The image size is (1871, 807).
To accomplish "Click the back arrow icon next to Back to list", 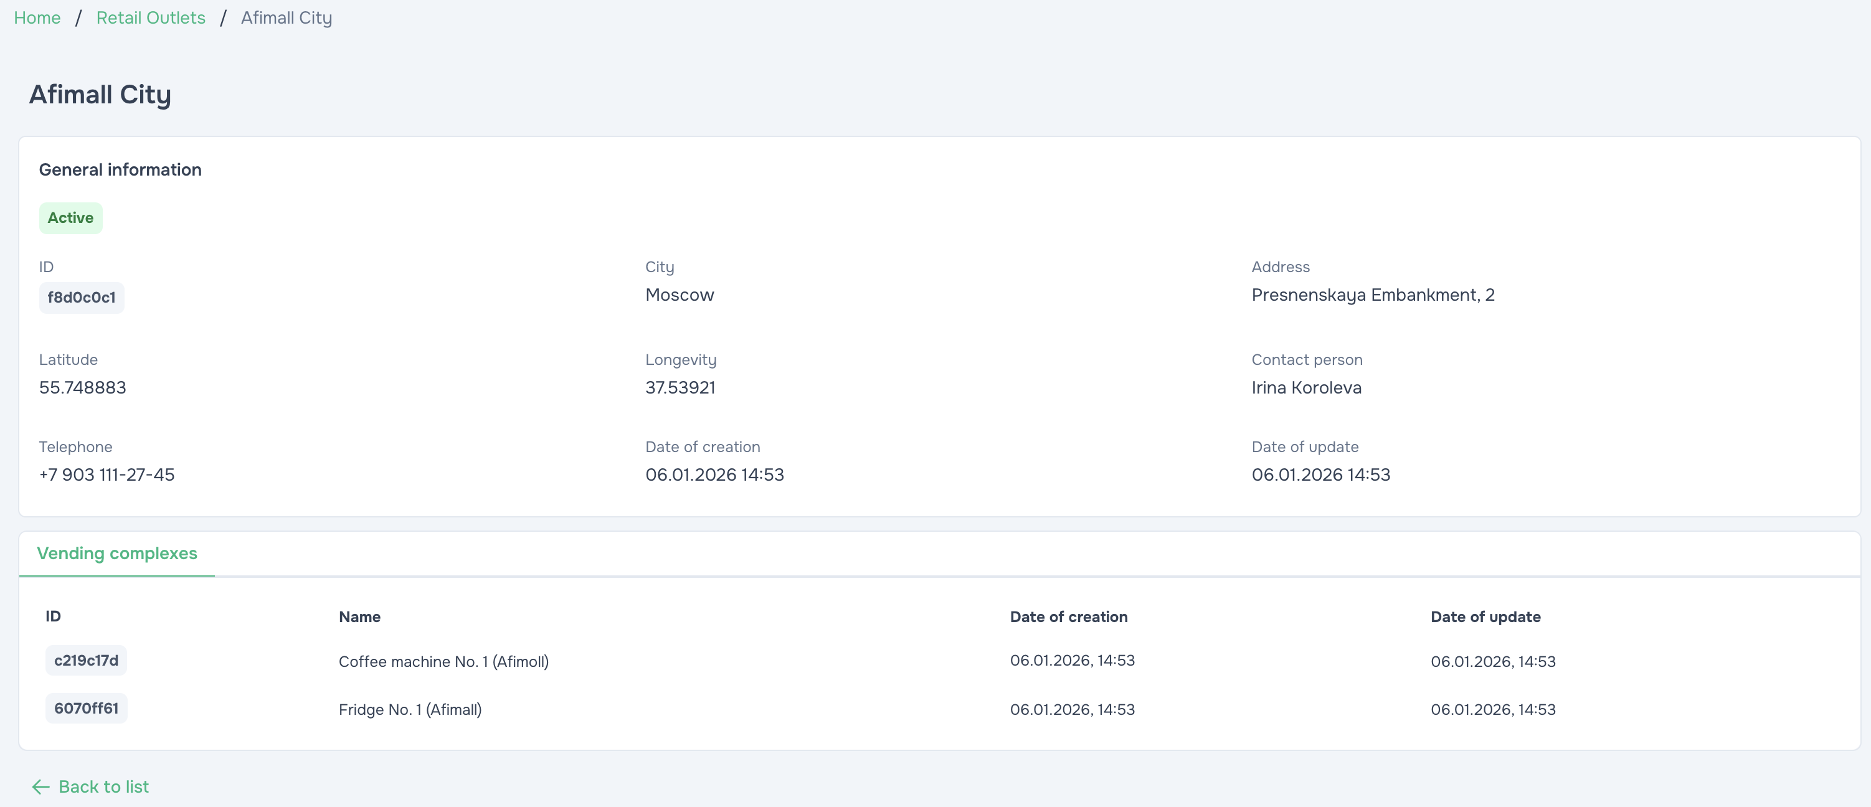I will click(x=41, y=786).
